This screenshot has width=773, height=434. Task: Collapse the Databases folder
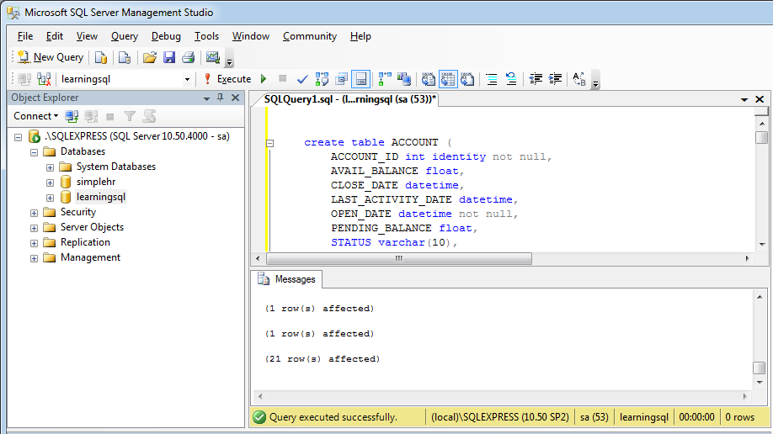pyautogui.click(x=34, y=152)
